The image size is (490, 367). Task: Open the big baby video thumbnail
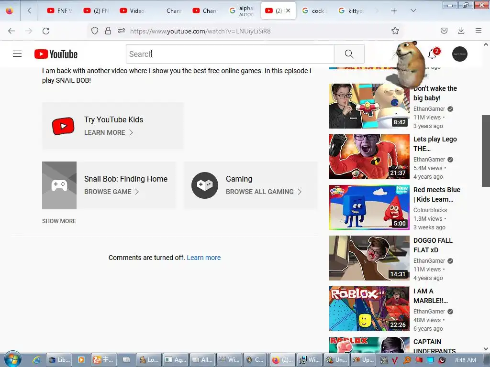[x=369, y=106]
